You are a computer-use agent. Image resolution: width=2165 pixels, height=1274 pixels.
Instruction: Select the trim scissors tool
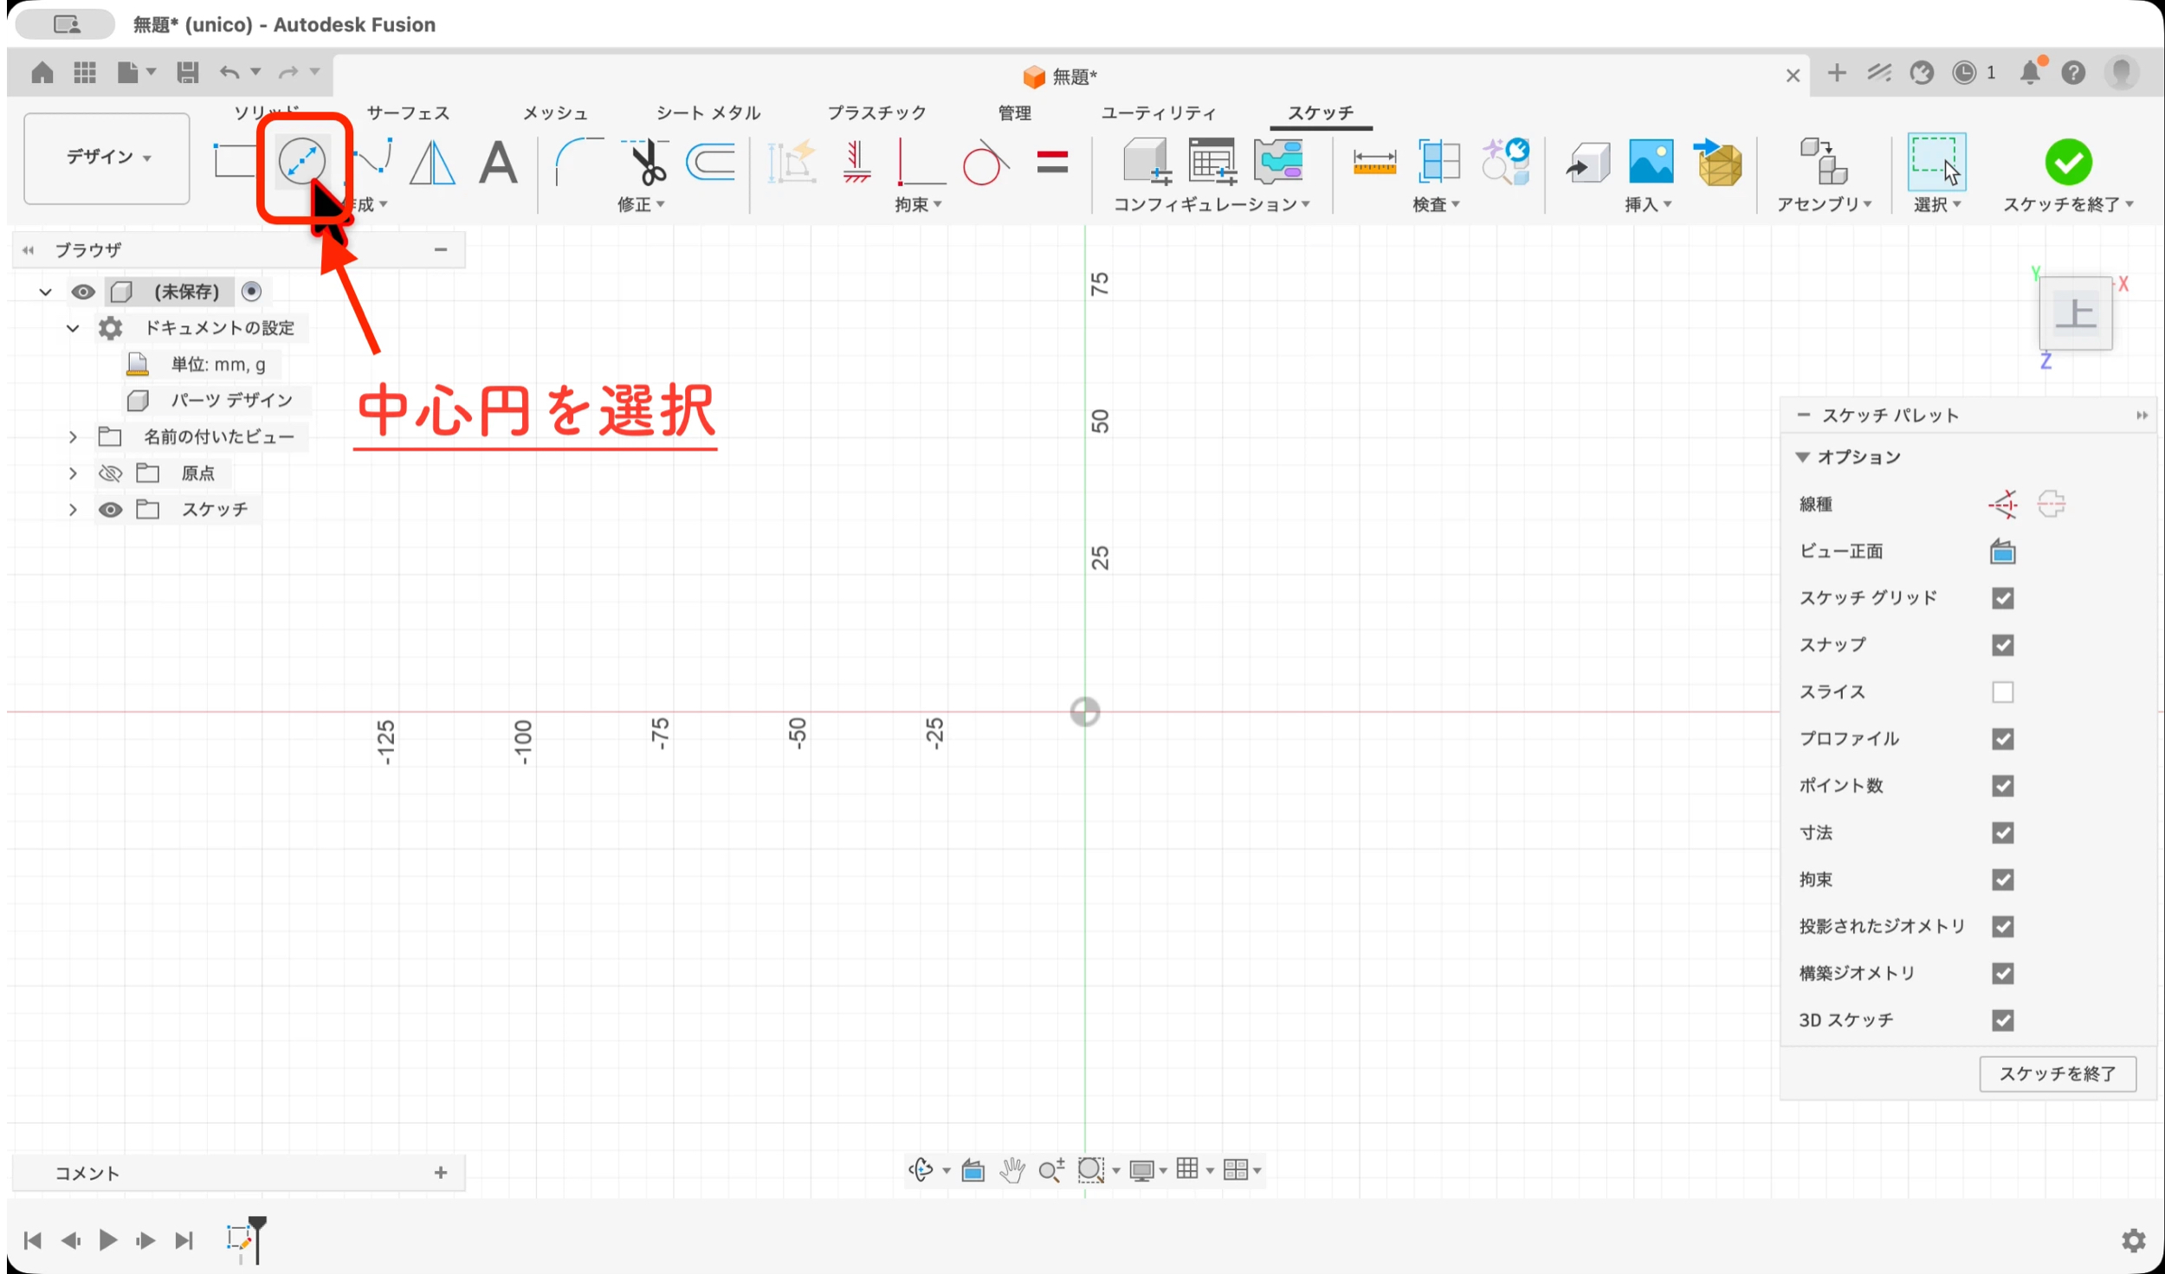click(x=645, y=162)
